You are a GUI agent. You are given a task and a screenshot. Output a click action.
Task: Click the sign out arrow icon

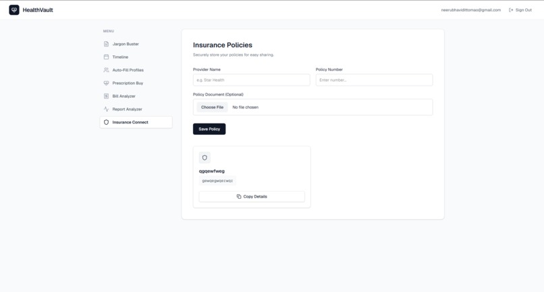click(x=511, y=10)
